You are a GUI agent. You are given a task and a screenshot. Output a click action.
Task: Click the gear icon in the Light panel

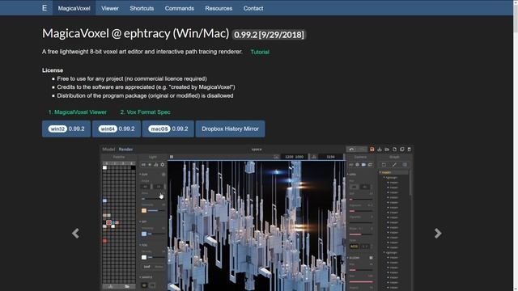tap(162, 165)
